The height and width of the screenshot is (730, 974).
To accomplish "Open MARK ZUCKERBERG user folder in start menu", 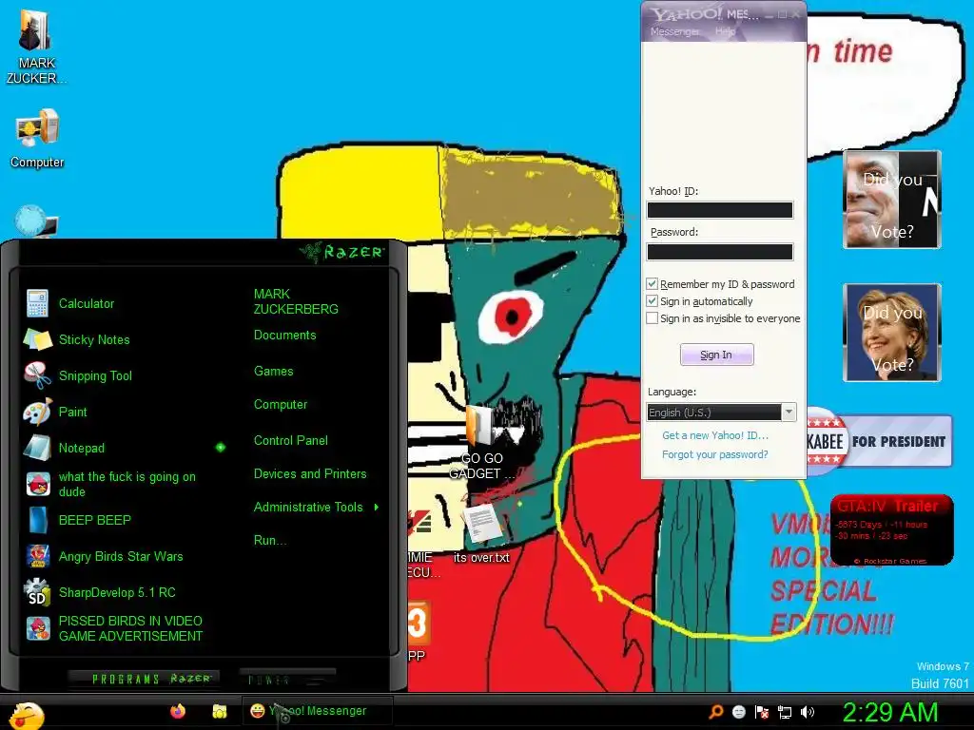I will [x=296, y=301].
